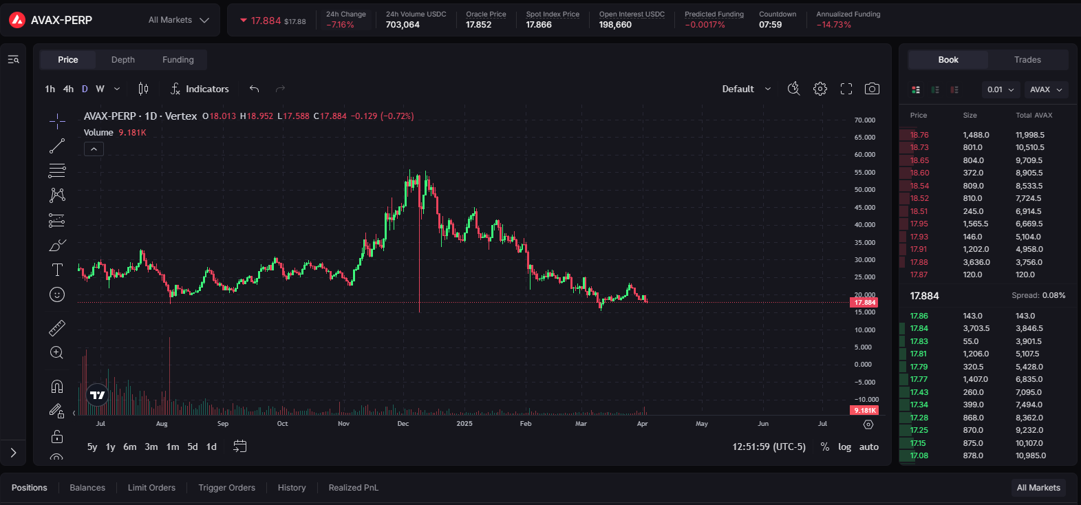Open the Default layout dropdown
1081x505 pixels.
coord(747,89)
